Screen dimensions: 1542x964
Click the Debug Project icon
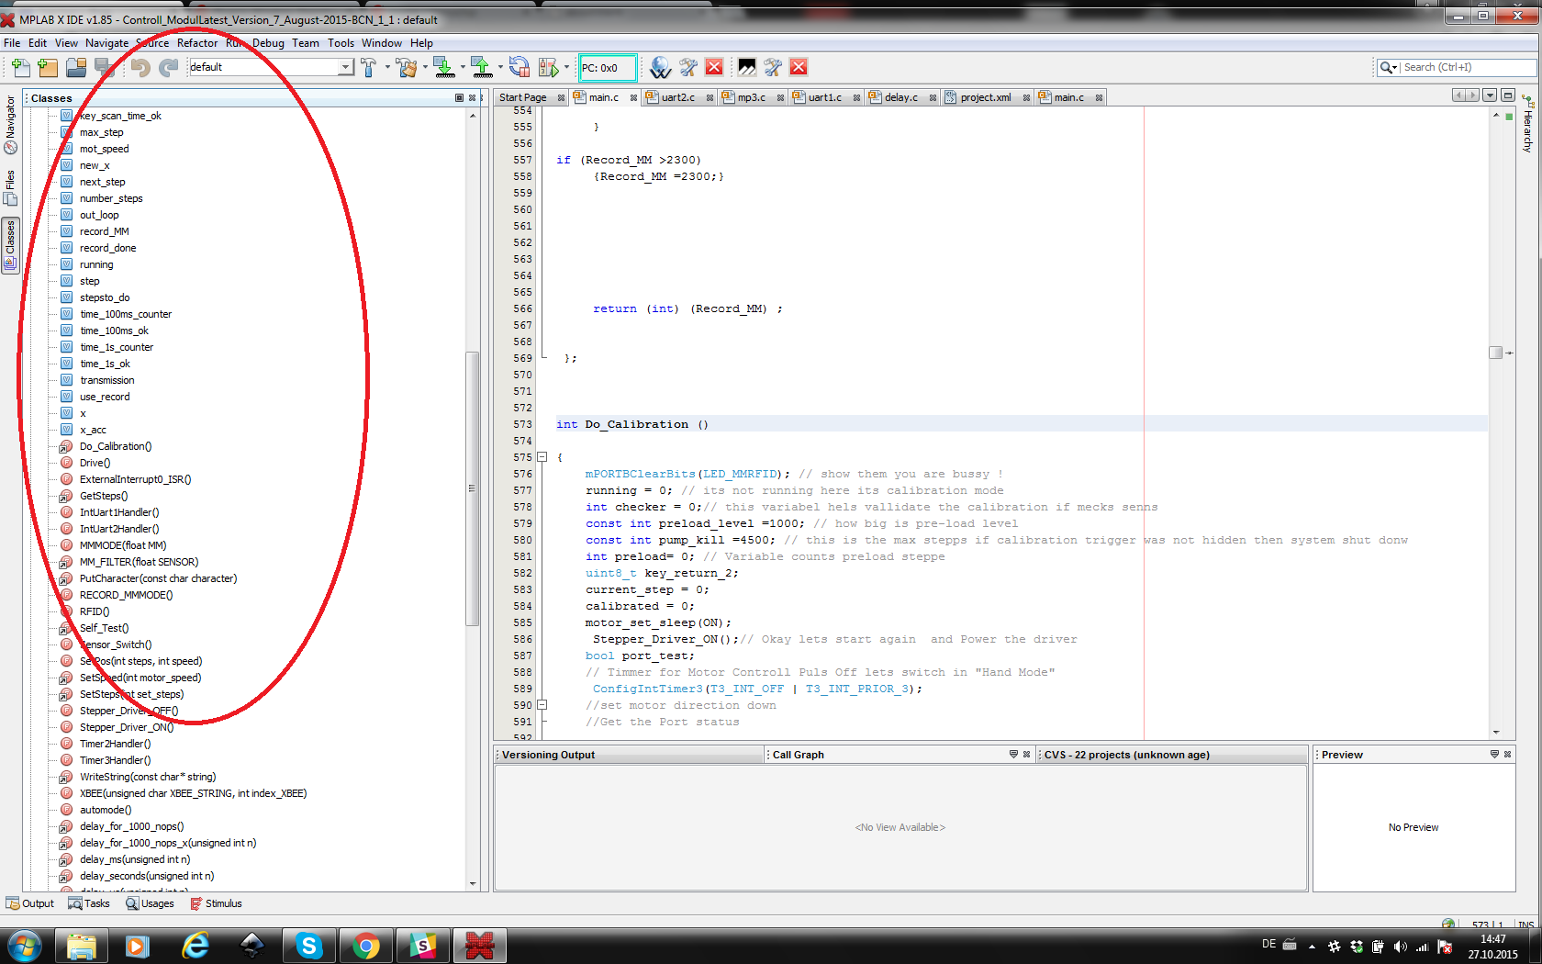549,67
